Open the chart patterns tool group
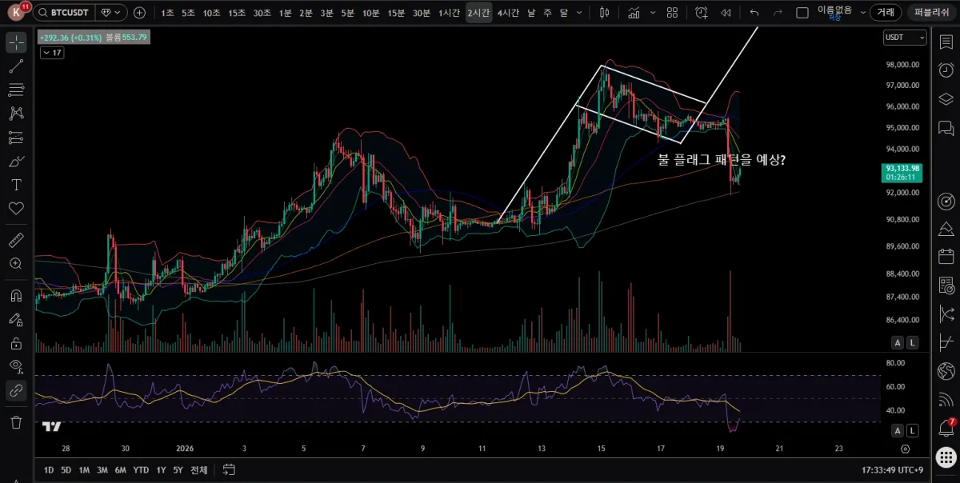The height and width of the screenshot is (483, 960). tap(16, 113)
